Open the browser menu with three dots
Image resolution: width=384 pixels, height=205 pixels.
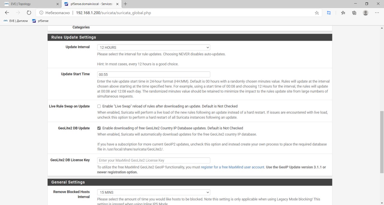pos(377,13)
